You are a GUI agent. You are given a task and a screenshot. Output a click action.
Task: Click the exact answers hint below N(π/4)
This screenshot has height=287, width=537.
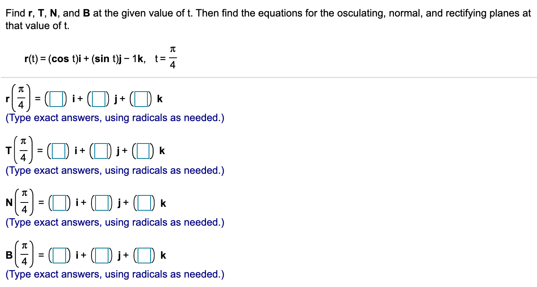click(114, 222)
